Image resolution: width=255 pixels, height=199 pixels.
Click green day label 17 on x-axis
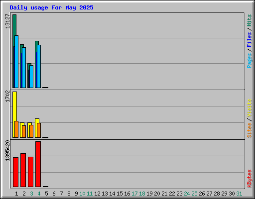click(x=134, y=194)
